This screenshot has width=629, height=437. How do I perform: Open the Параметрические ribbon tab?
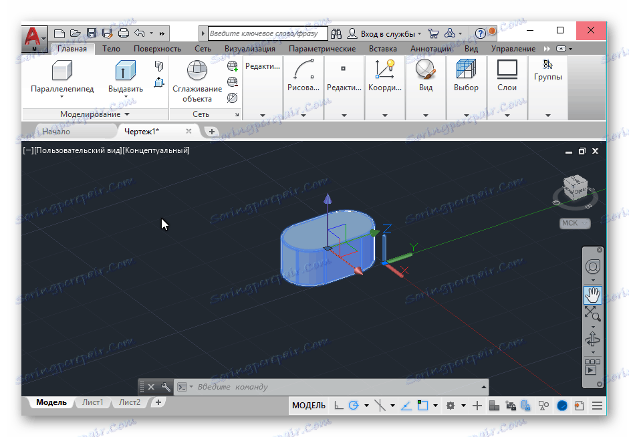point(322,49)
